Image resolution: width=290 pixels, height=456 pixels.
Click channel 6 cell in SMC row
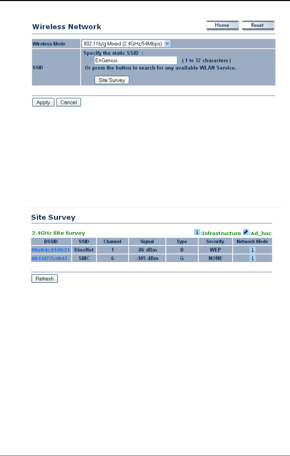(112, 259)
